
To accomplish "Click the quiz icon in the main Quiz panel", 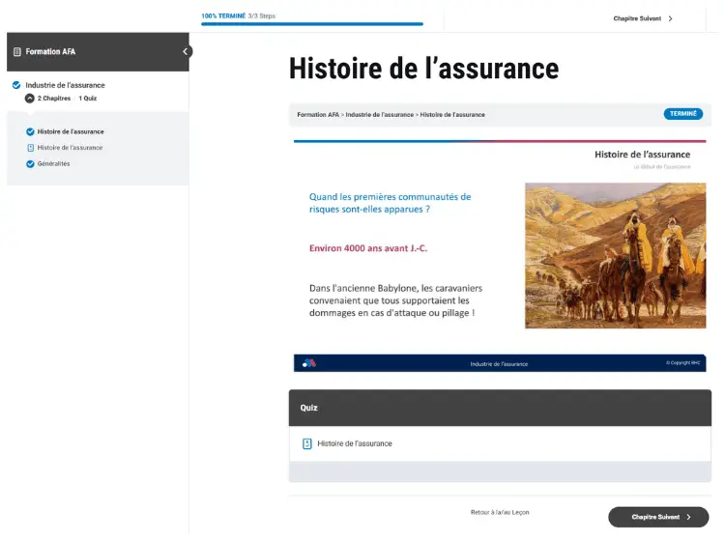I will (307, 443).
